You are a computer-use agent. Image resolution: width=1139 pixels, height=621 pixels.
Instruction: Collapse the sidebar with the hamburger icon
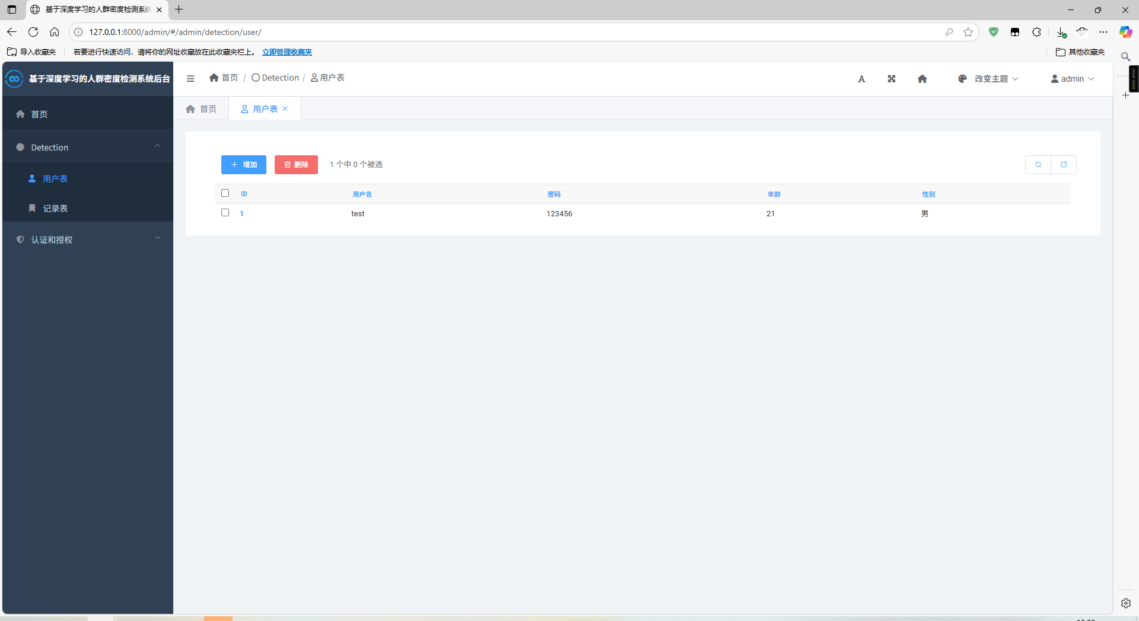coord(190,78)
